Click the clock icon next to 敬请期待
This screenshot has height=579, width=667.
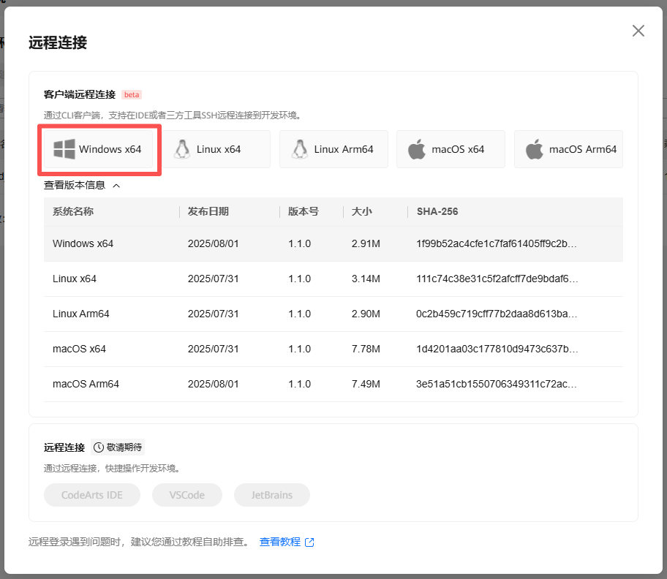pyautogui.click(x=99, y=447)
